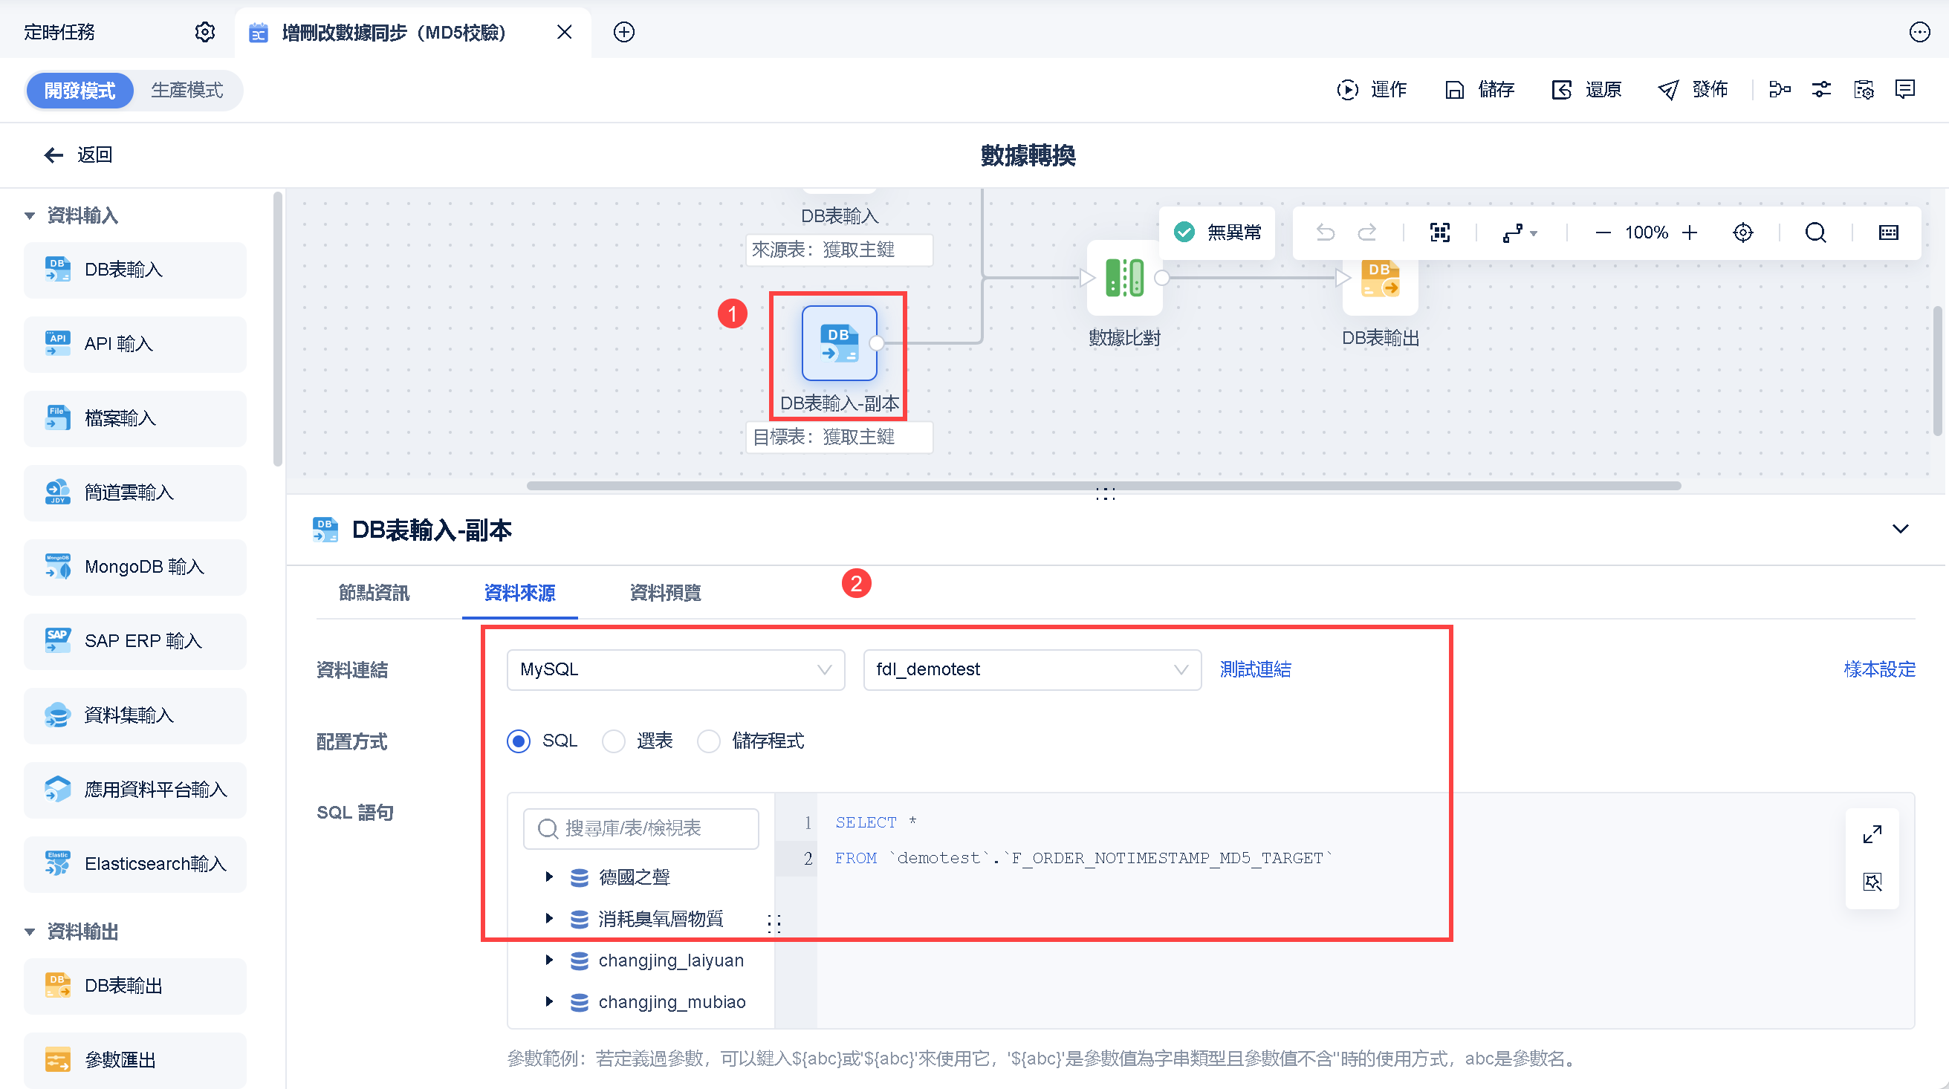The width and height of the screenshot is (1949, 1089).
Task: Open the fdl_demotest connection dropdown
Action: pos(1031,669)
